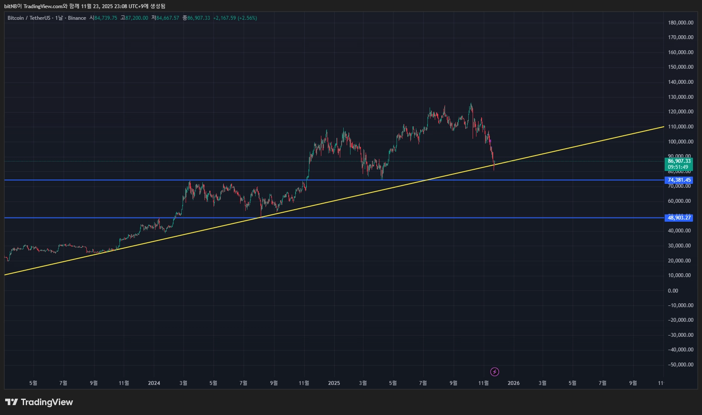Click the 140,000.00 price axis label
The width and height of the screenshot is (702, 415).
point(681,82)
